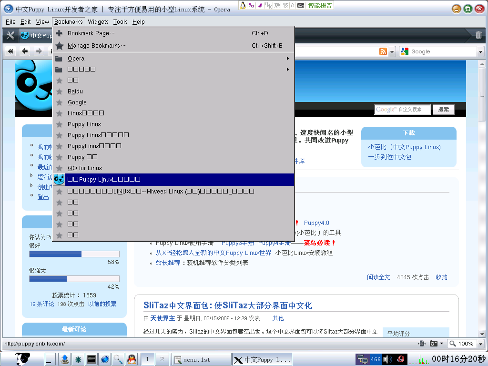Click the keyboard icon in IME bar
This screenshot has width=488, height=366.
click(x=301, y=5)
